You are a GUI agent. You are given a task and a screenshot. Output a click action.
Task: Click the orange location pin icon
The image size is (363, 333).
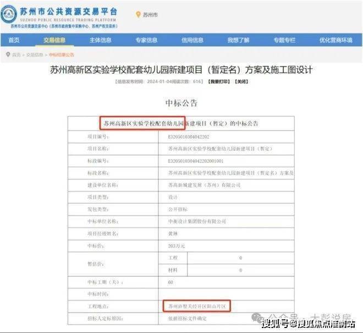click(x=138, y=15)
